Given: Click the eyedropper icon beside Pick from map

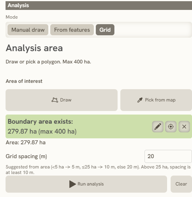Looking at the screenshot, I should click(140, 100).
